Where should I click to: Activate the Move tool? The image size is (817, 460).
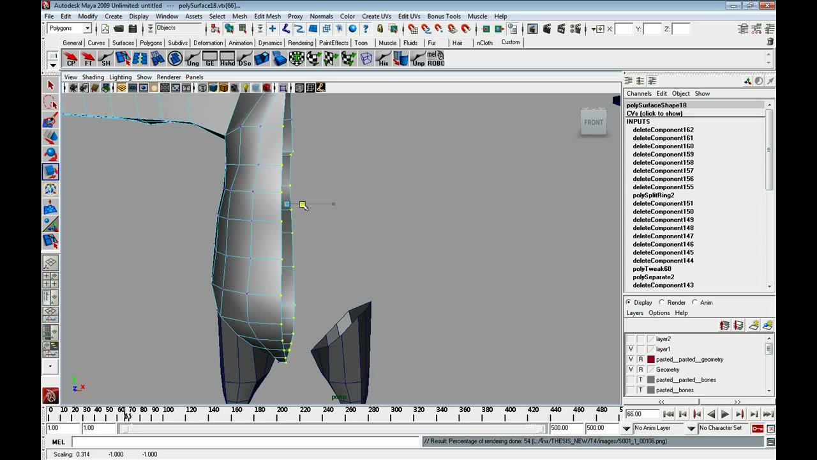coord(50,137)
